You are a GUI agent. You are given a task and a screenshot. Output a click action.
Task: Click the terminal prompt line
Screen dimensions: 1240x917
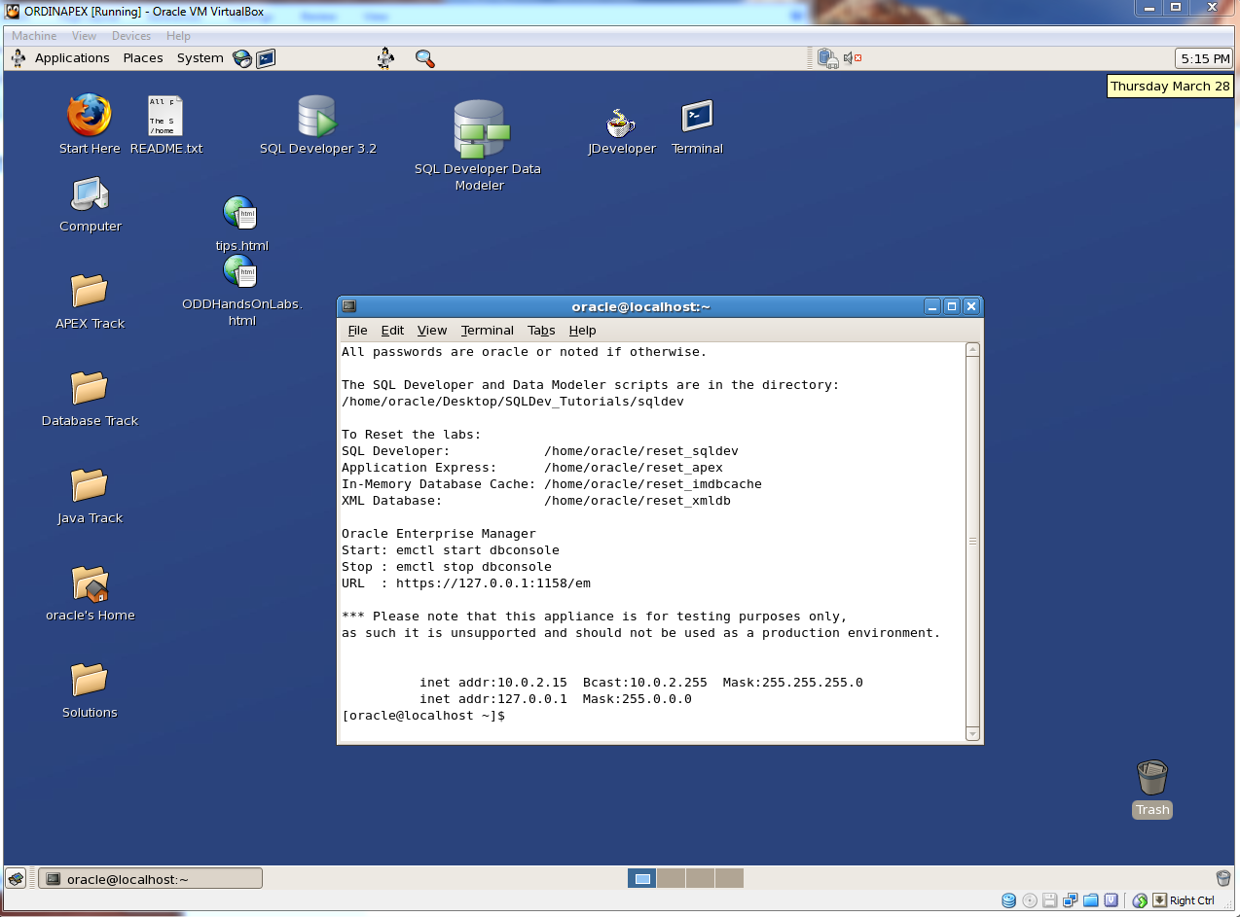point(423,716)
